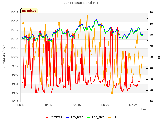
Task: Click the RH right axis title
Action: pyautogui.click(x=159, y=57)
